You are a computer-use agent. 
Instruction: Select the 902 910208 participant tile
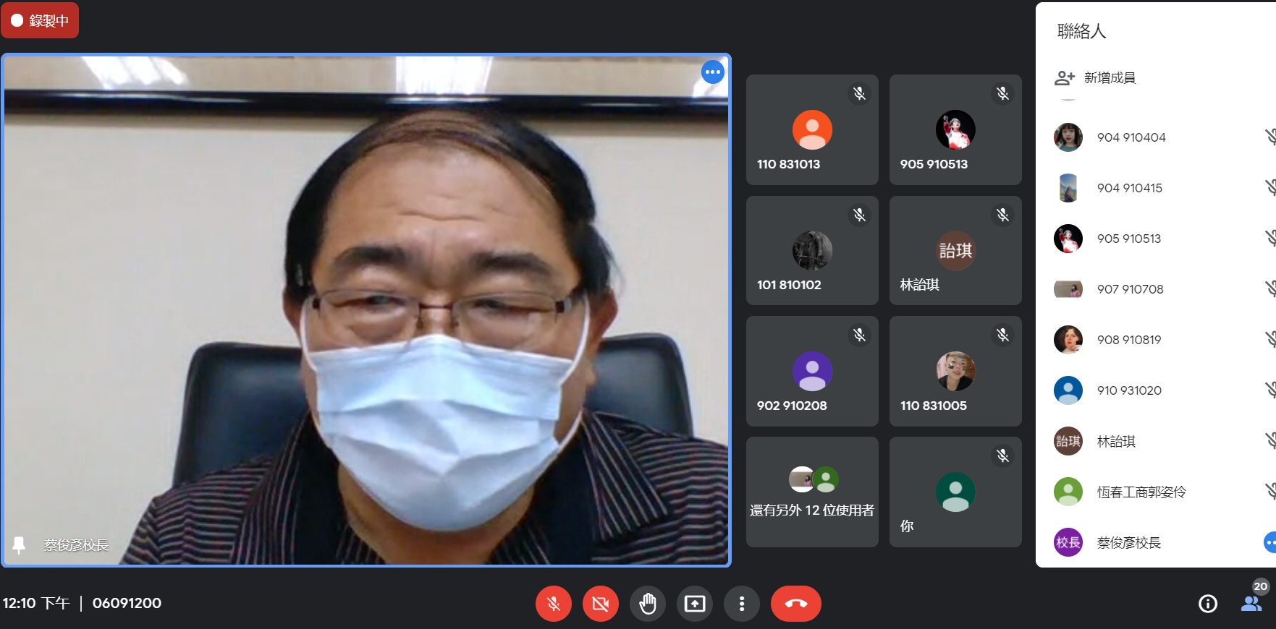pos(812,371)
